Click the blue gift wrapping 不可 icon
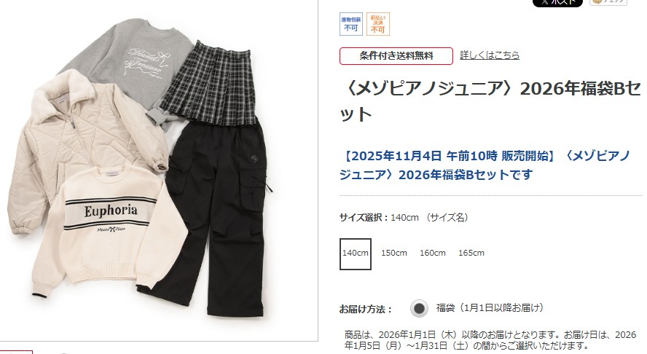This screenshot has width=647, height=354. click(x=351, y=24)
